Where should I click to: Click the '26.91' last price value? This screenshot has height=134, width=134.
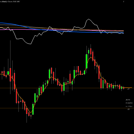tap(128, 100)
